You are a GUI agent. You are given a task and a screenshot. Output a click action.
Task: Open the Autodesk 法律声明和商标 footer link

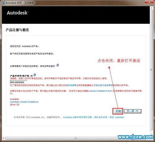point(77,117)
